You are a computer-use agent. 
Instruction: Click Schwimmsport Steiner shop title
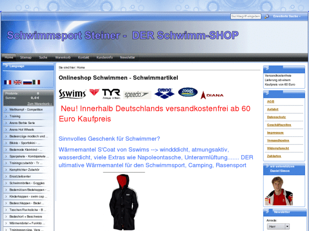coord(122,36)
